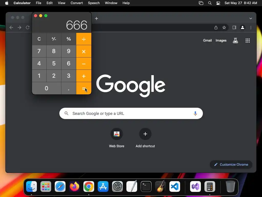
Task: Tap the 3 key in Calculator
Action: [x=69, y=76]
